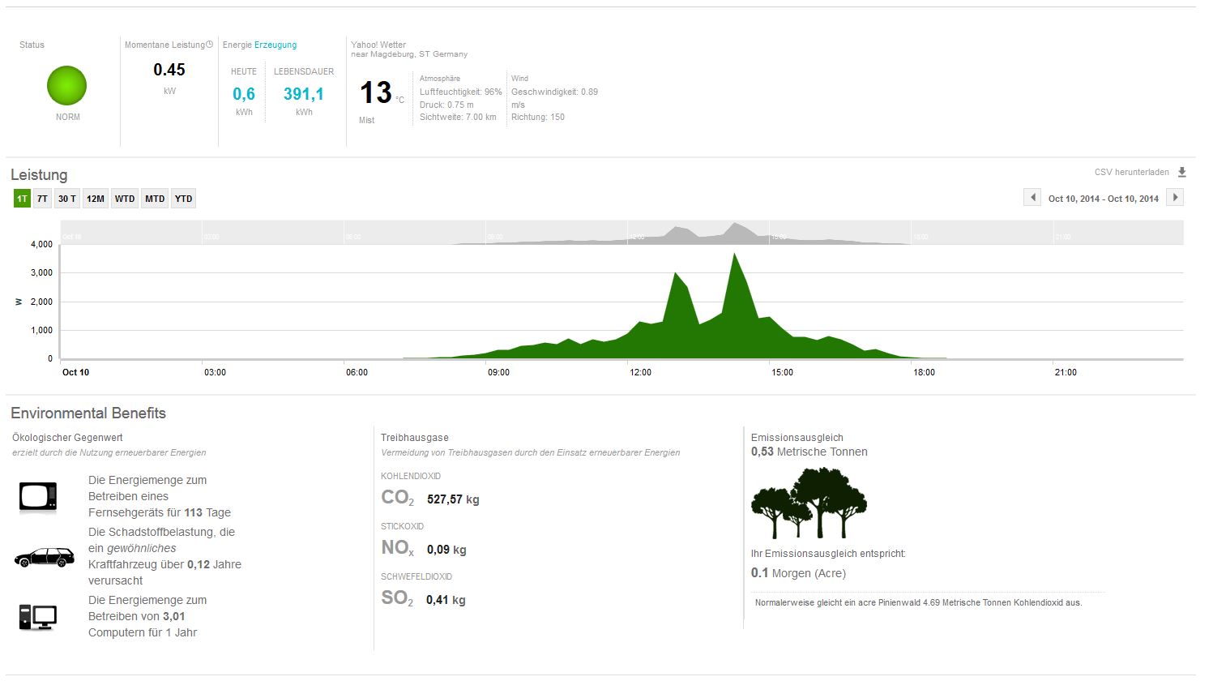
Task: Click the NOx value 0,09 kg
Action: (x=446, y=550)
